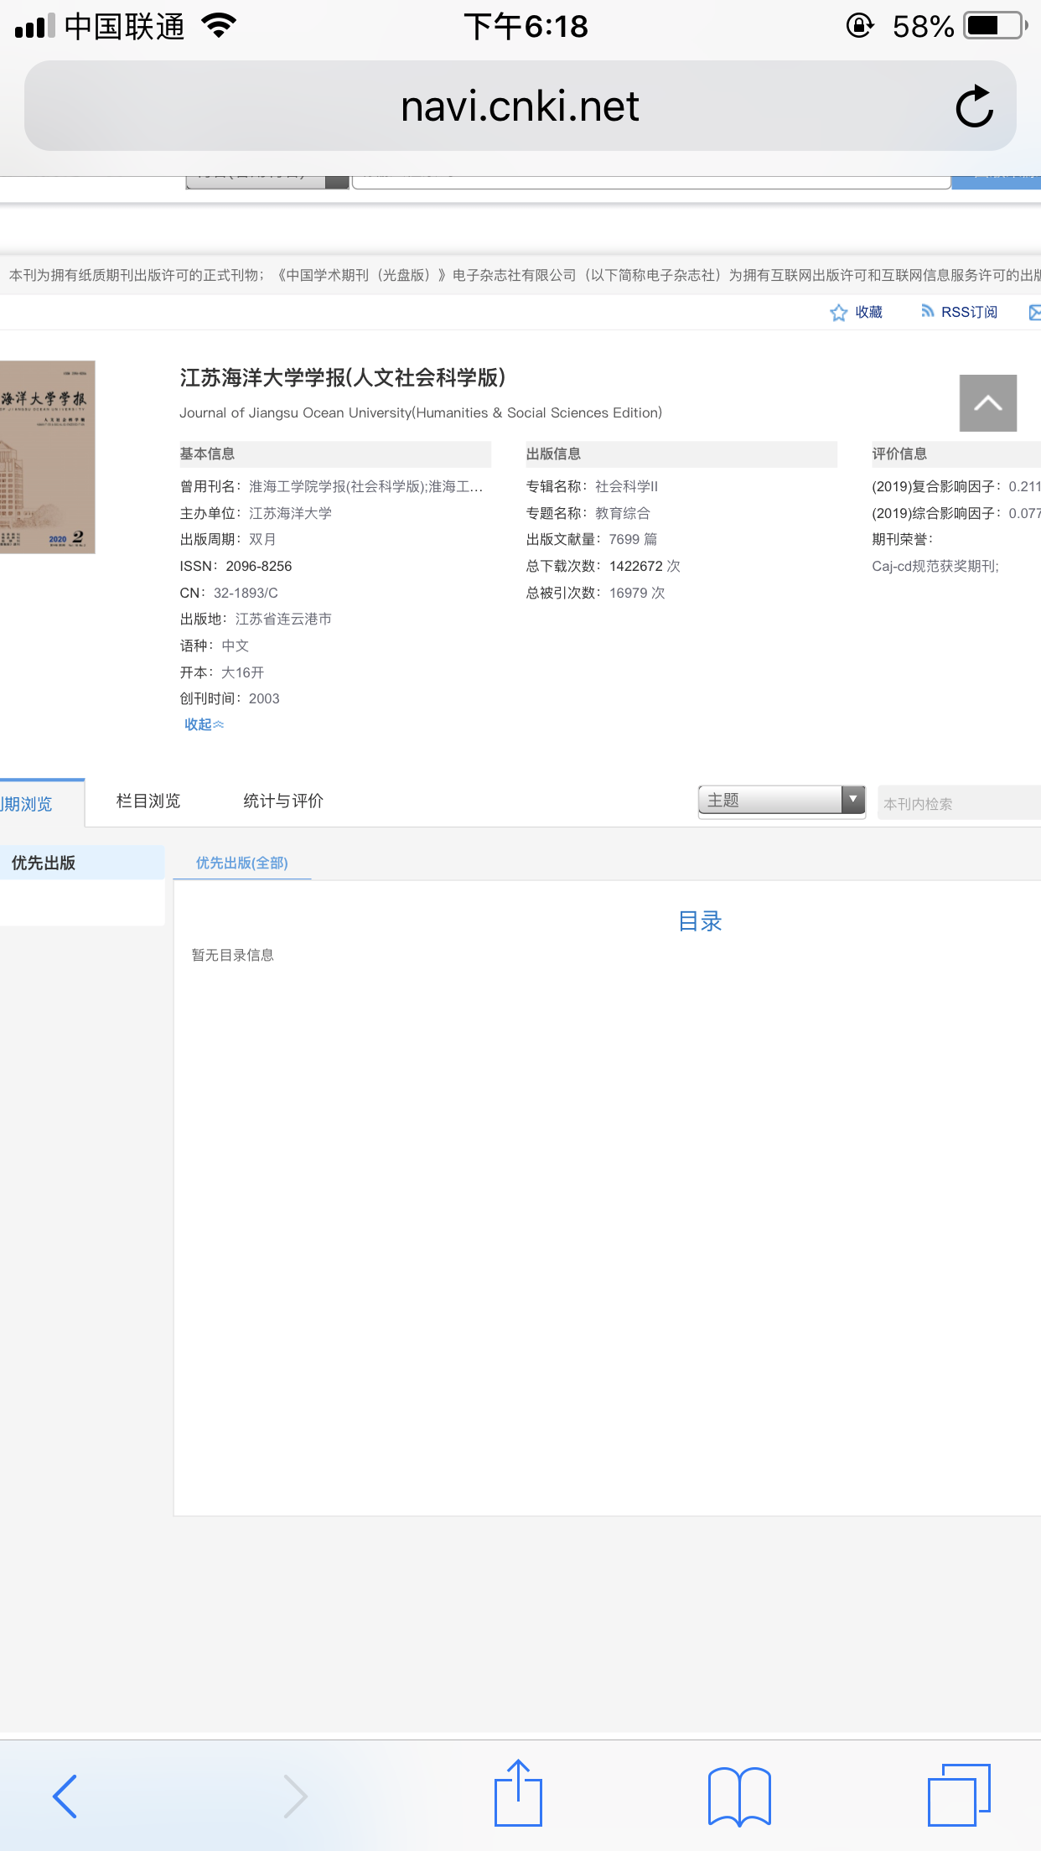The width and height of the screenshot is (1041, 1851).
Task: Tap the Safari reload page icon
Action: click(974, 106)
